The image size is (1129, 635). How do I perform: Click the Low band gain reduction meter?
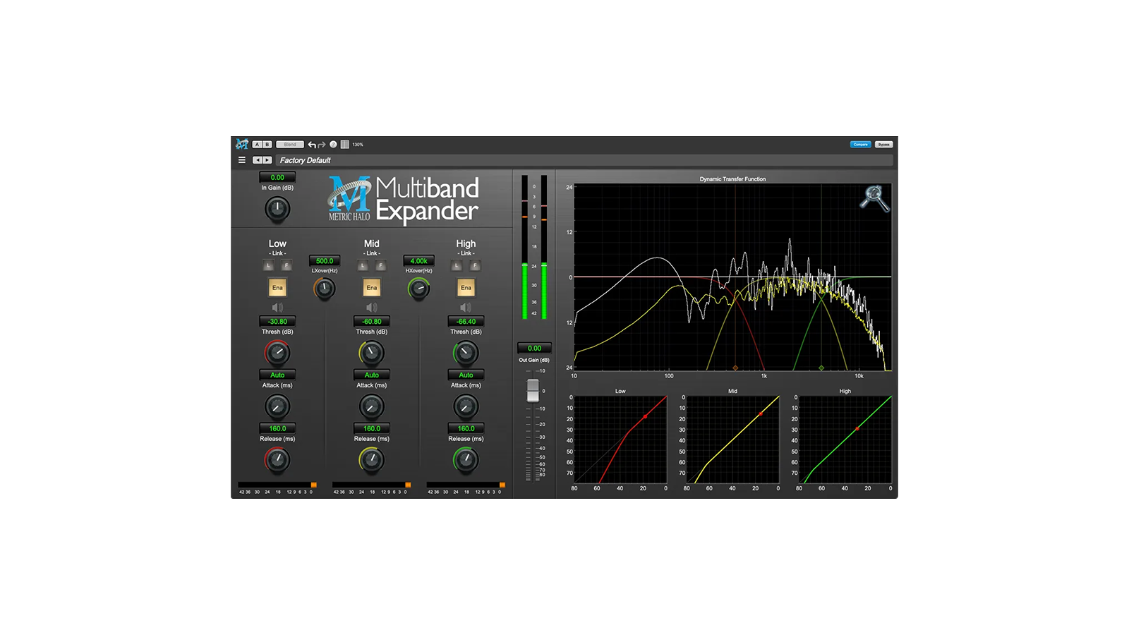coord(277,485)
